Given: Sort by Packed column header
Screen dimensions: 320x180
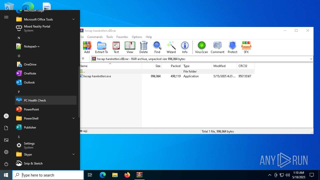Looking at the screenshot, I should coord(172,66).
